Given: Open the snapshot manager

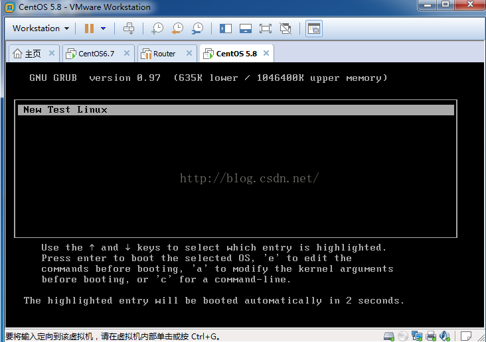Looking at the screenshot, I should (197, 28).
